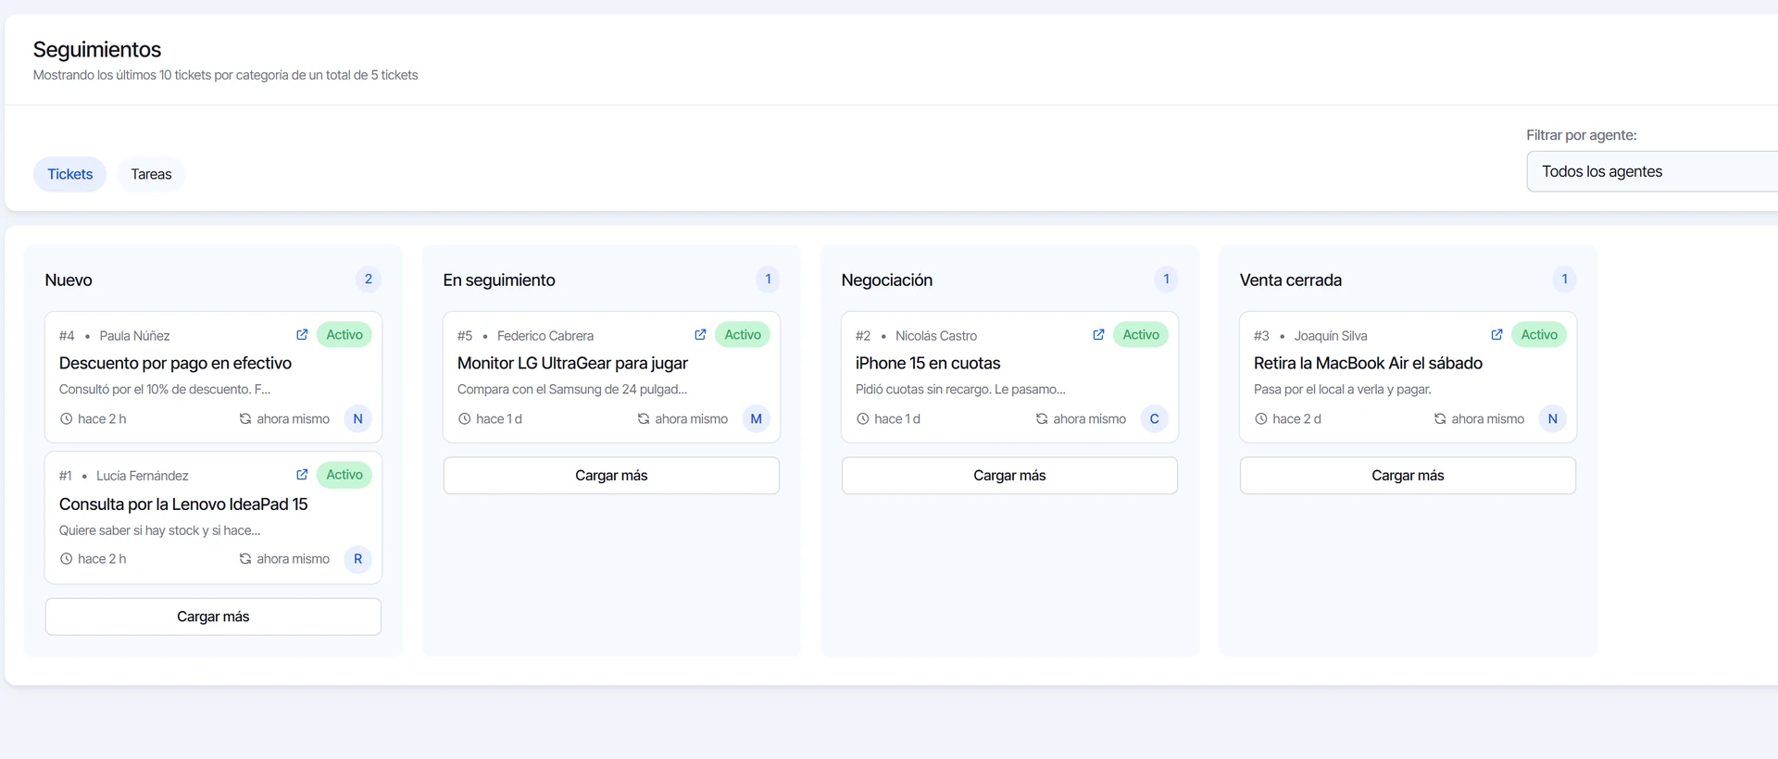Open the Todos los agentes filter dropdown
The width and height of the screenshot is (1778, 759).
point(1652,171)
